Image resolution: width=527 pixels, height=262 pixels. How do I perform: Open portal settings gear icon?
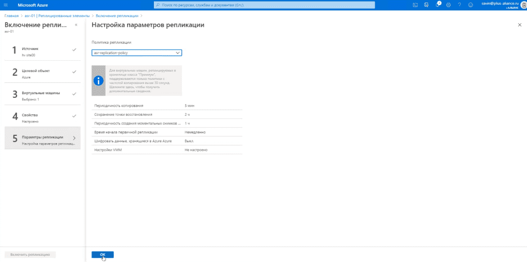click(448, 5)
